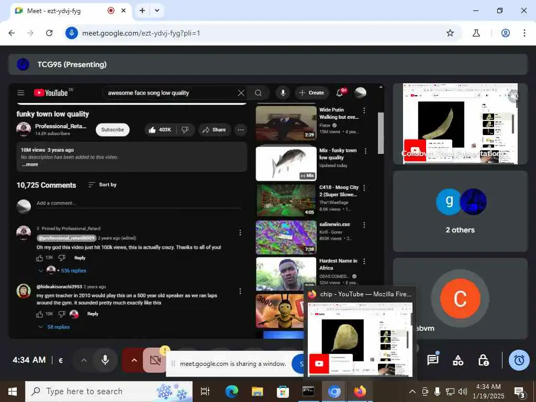Like the pinned comment with 13K
This screenshot has height=402, width=536.
(x=40, y=258)
